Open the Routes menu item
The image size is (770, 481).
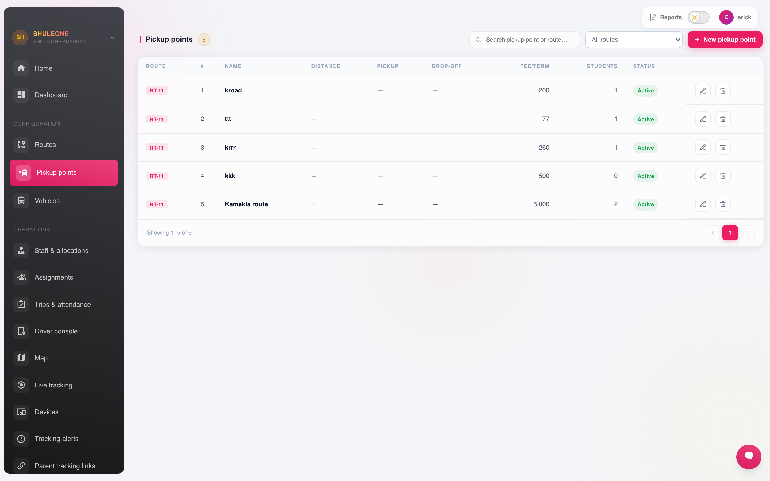[x=64, y=145]
